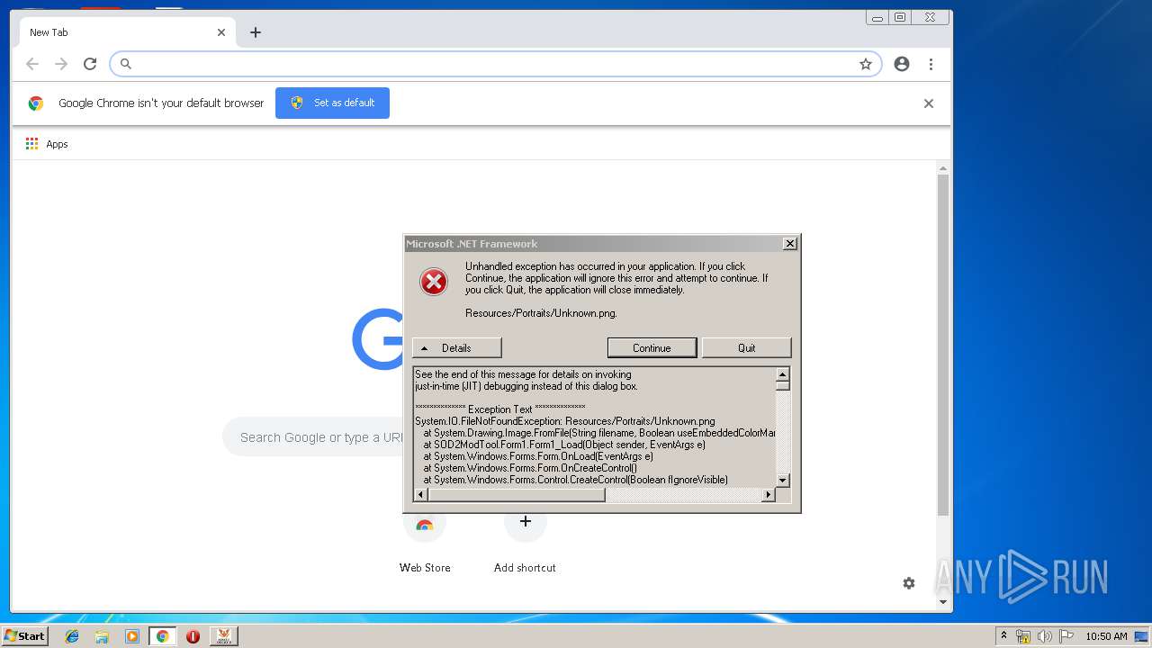The width and height of the screenshot is (1152, 648).
Task: Dismiss the default browser infobar
Action: [x=929, y=103]
